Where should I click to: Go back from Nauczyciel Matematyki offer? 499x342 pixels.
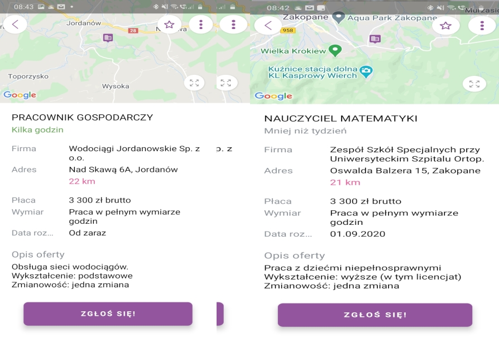pyautogui.click(x=268, y=25)
